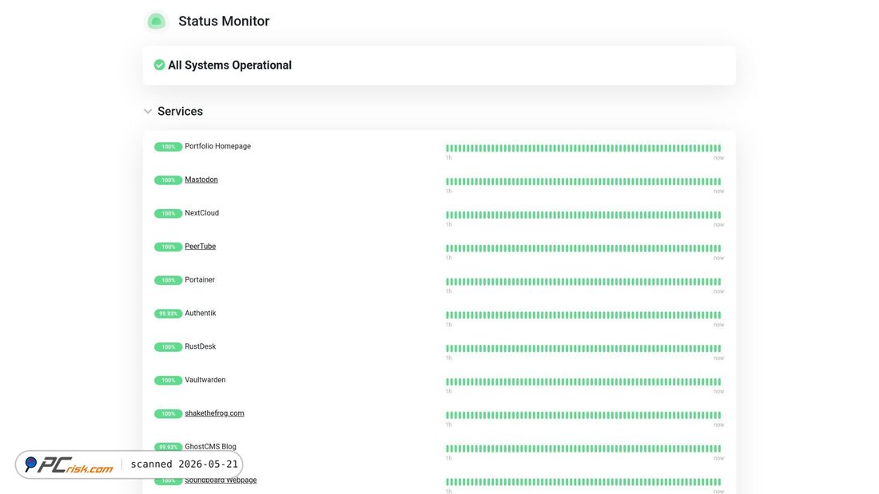This screenshot has width=879, height=494.
Task: Collapse the Services section chevron
Action: click(148, 112)
